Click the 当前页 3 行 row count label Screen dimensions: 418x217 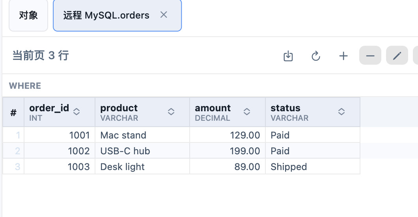coord(41,56)
